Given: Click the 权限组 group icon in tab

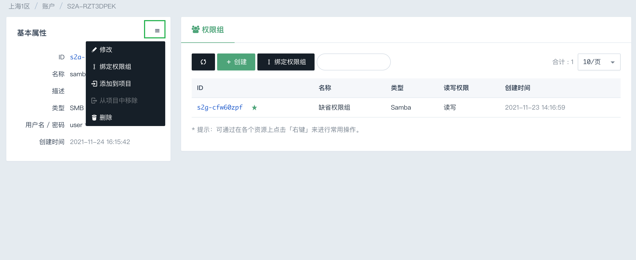Looking at the screenshot, I should (195, 29).
